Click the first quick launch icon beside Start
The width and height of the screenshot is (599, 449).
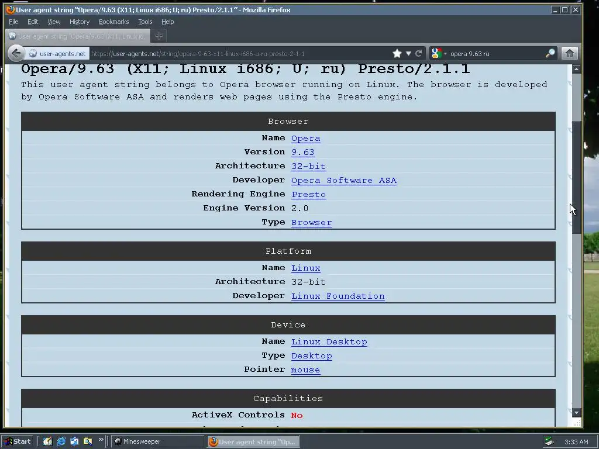pyautogui.click(x=48, y=441)
